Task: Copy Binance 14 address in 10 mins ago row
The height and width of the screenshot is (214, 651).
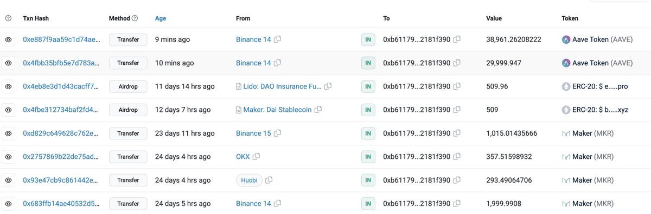Action: click(x=278, y=63)
